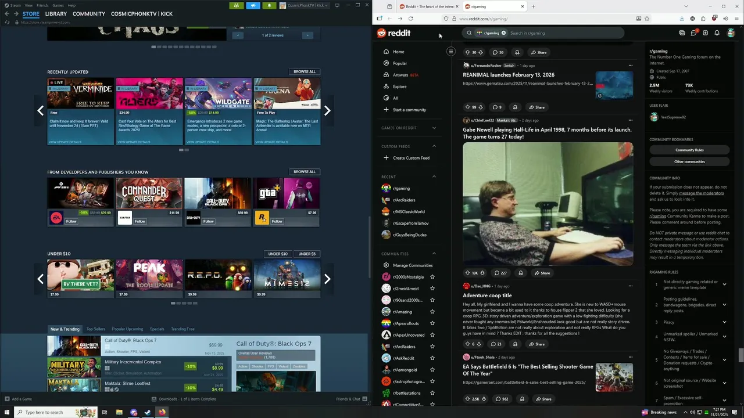The image size is (744, 418).
Task: Open Friends & Chat icon in Steam
Action: [x=364, y=399]
